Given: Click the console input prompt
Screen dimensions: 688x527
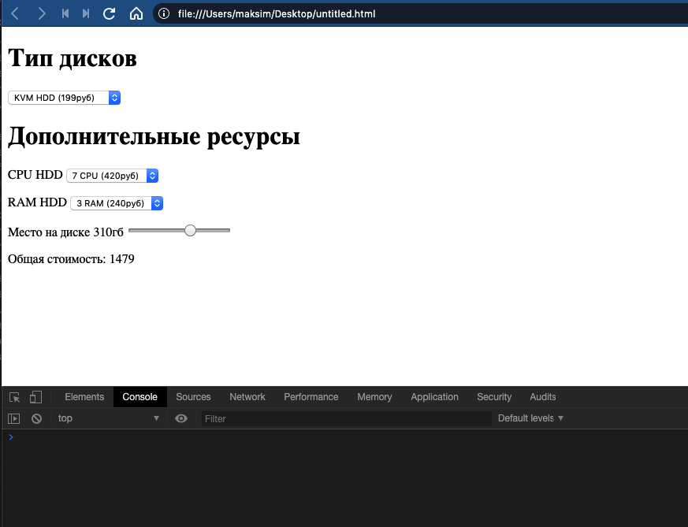Looking at the screenshot, I should point(347,437).
